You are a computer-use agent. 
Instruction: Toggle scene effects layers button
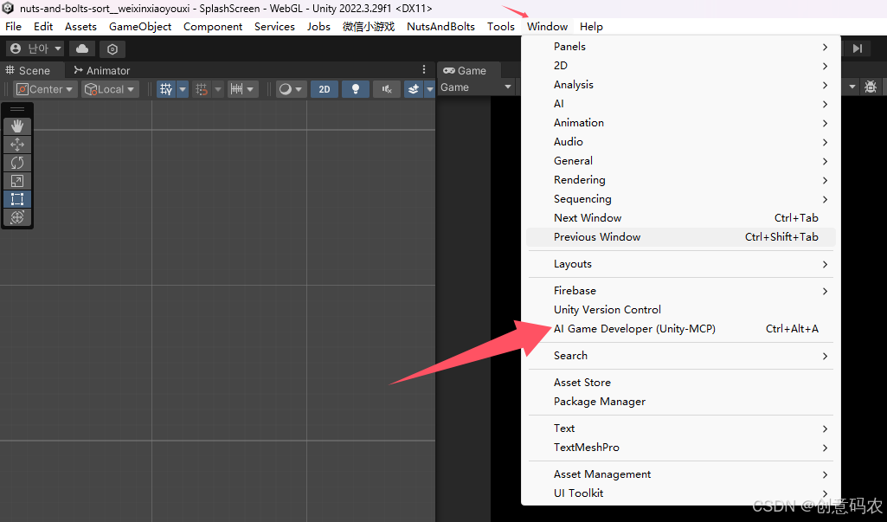click(414, 89)
